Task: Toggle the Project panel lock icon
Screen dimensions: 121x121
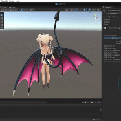Action: coord(98,100)
